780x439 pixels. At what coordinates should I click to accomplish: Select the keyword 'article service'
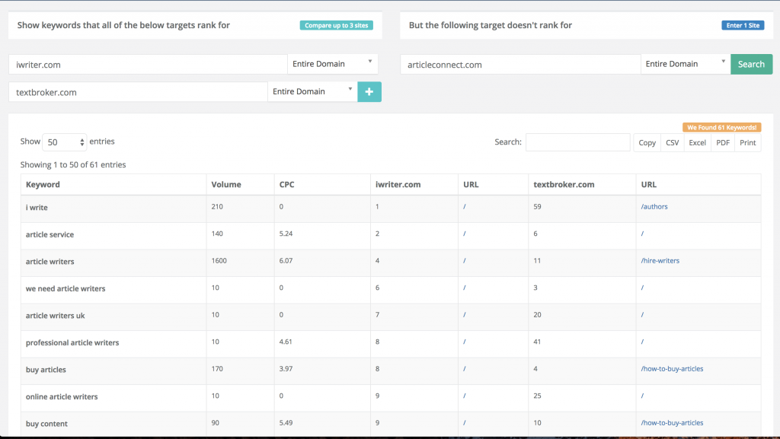tap(50, 234)
